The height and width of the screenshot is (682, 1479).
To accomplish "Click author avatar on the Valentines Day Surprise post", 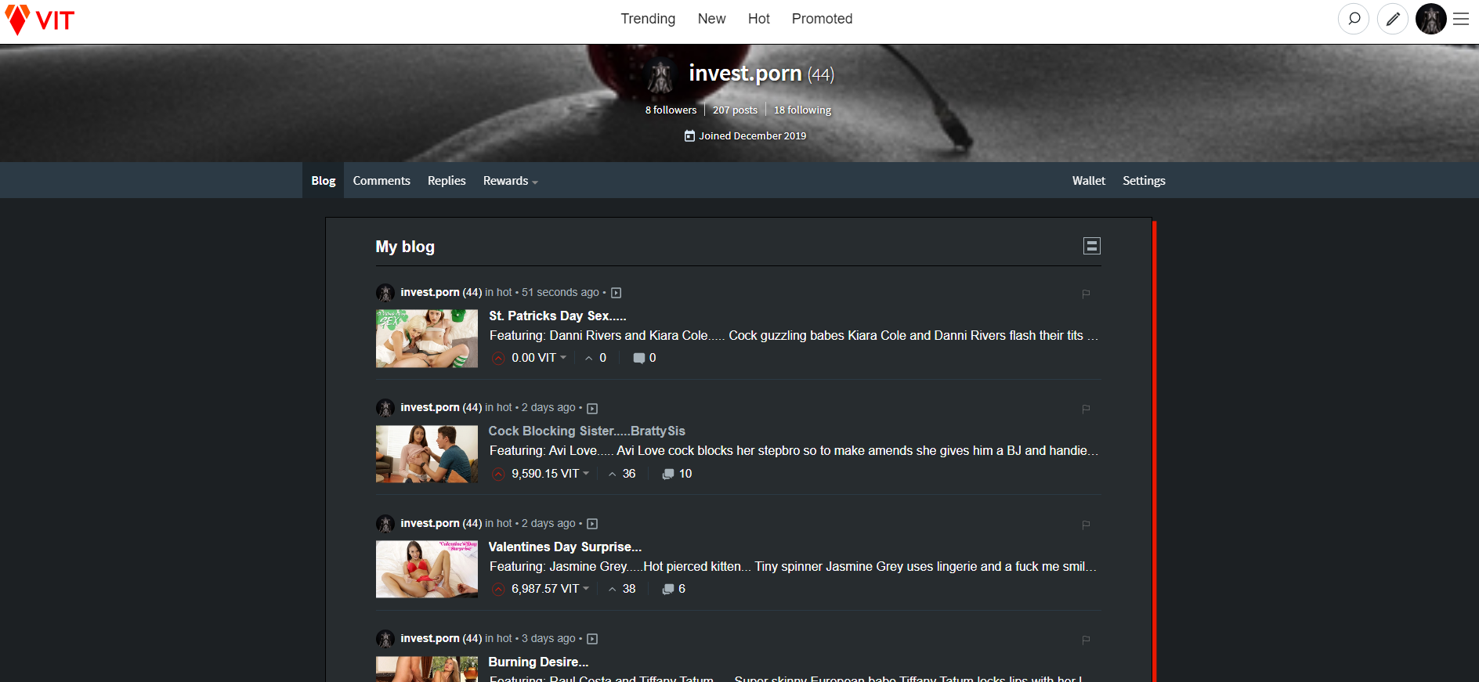I will pyautogui.click(x=385, y=524).
